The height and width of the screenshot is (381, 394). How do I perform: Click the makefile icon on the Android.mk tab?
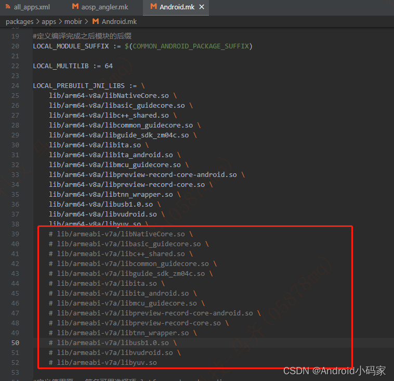(x=153, y=7)
